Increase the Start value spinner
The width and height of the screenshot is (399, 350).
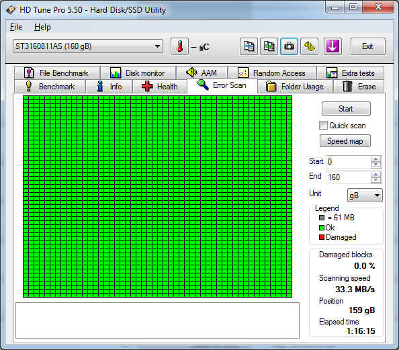pyautogui.click(x=376, y=159)
